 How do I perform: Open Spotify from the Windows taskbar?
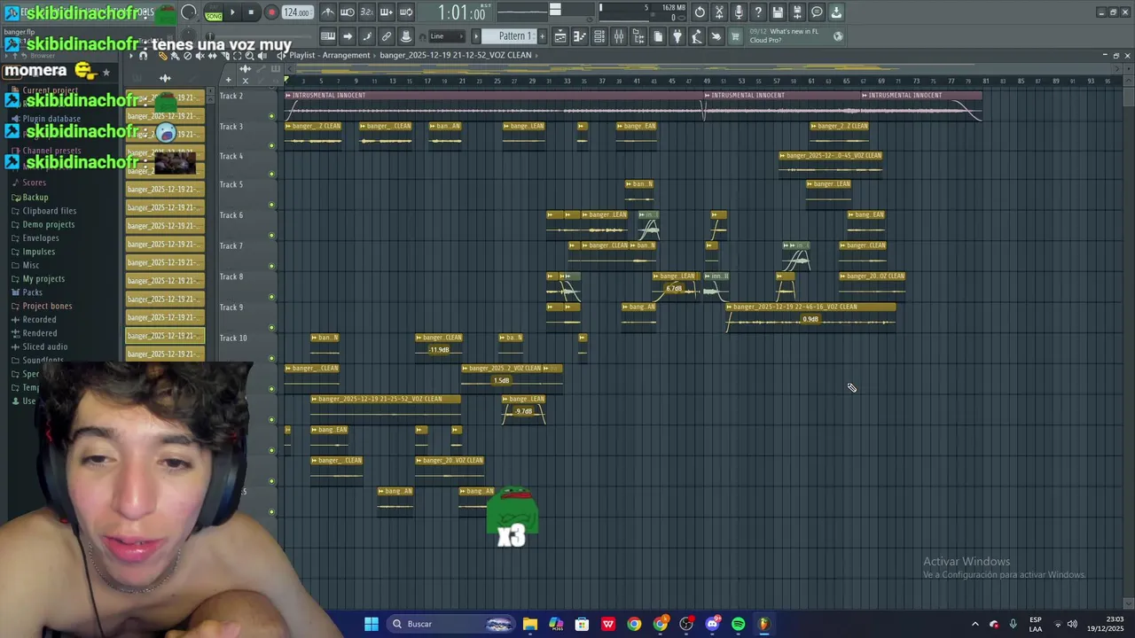pyautogui.click(x=738, y=624)
